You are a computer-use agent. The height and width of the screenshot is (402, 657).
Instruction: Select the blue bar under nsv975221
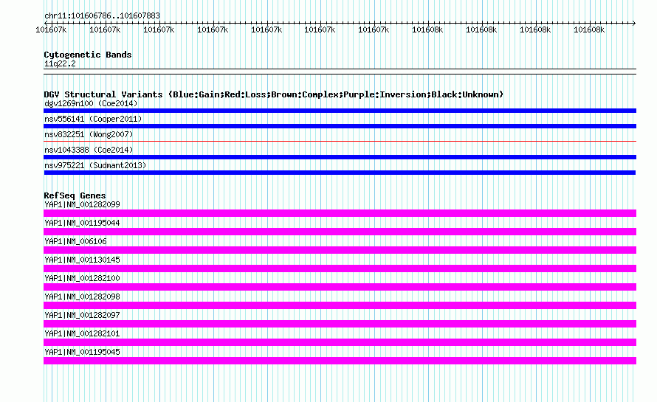(x=340, y=173)
